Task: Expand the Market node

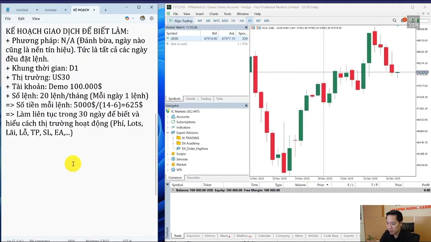Action: 168,165
